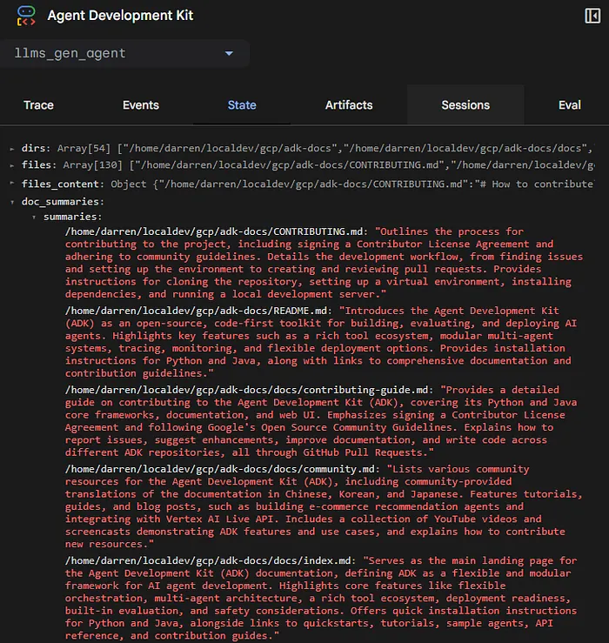Expand the files array node
609x643 pixels.
[x=12, y=165]
